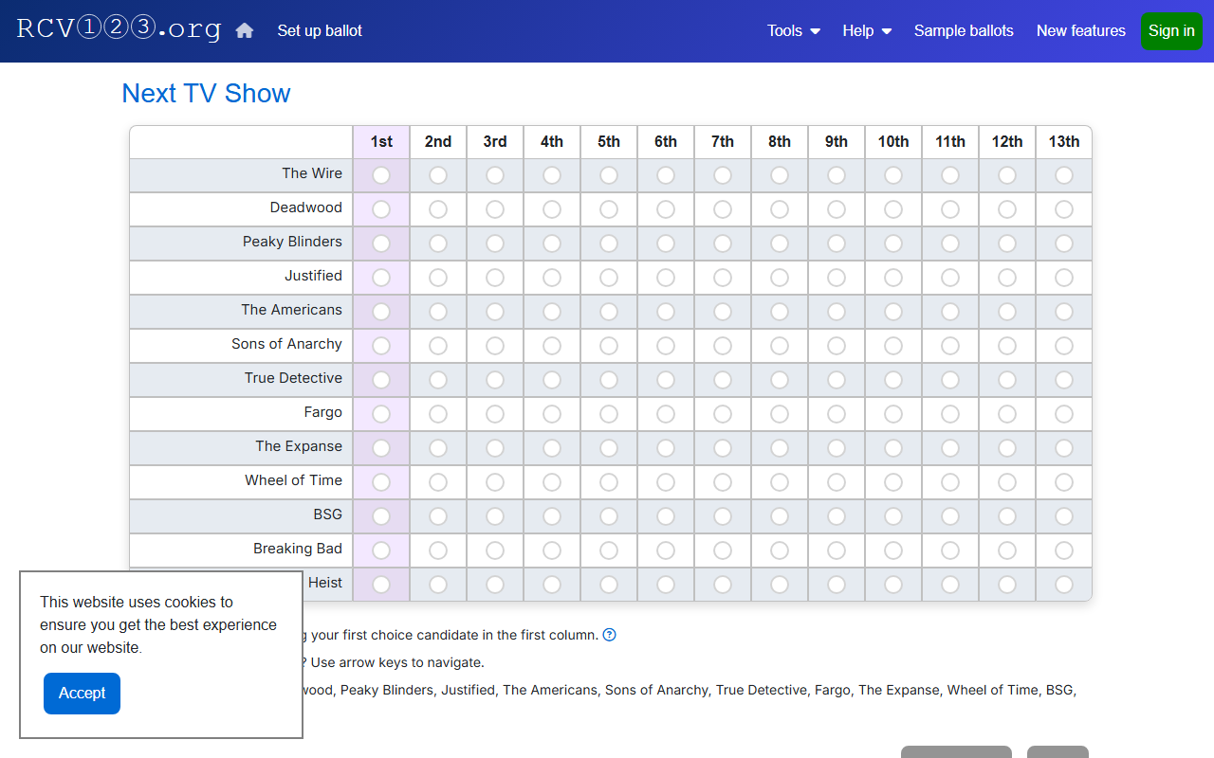1214x758 pixels.
Task: Open the first-choice help question mark icon
Action: 610,635
